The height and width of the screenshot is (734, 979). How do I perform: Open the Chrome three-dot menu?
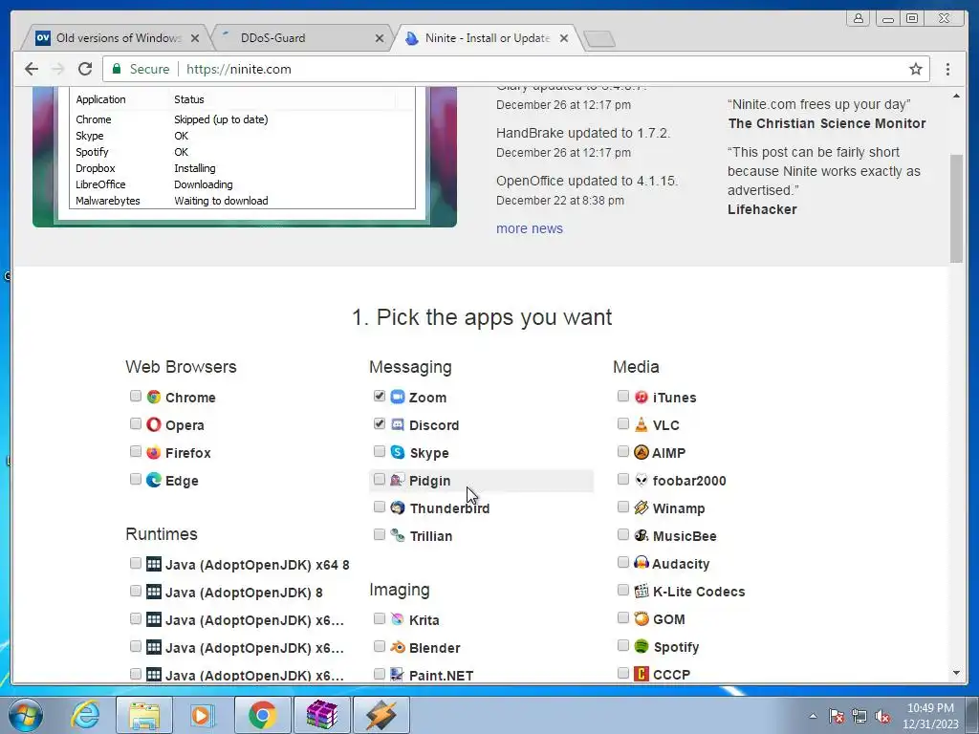point(947,69)
